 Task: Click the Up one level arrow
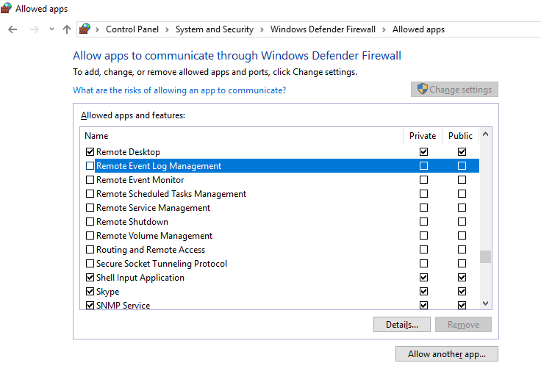(x=67, y=29)
